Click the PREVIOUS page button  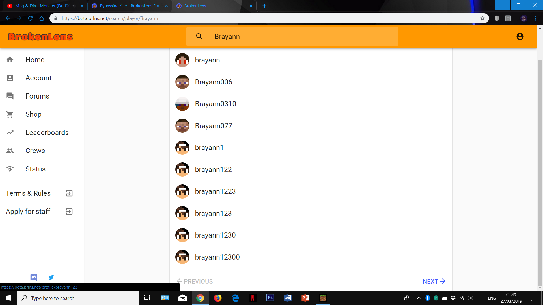[x=195, y=281]
